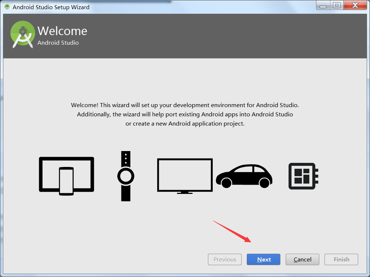Click the TV screen icon
This screenshot has height=277, width=370.
point(185,176)
